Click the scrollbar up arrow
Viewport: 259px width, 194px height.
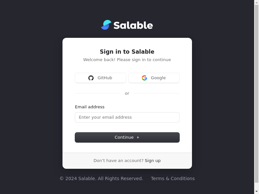pos(256,2)
